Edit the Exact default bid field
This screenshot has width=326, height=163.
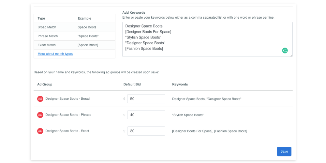(146, 131)
